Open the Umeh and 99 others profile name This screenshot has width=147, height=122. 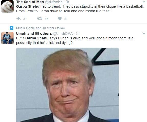[x=34, y=34]
